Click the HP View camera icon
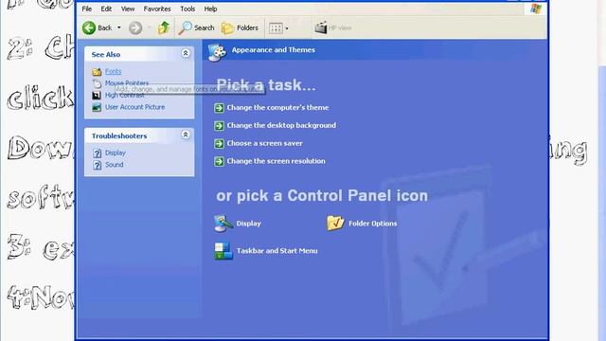606x341 pixels. [321, 27]
